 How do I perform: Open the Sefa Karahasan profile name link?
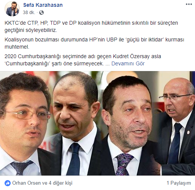43,5
